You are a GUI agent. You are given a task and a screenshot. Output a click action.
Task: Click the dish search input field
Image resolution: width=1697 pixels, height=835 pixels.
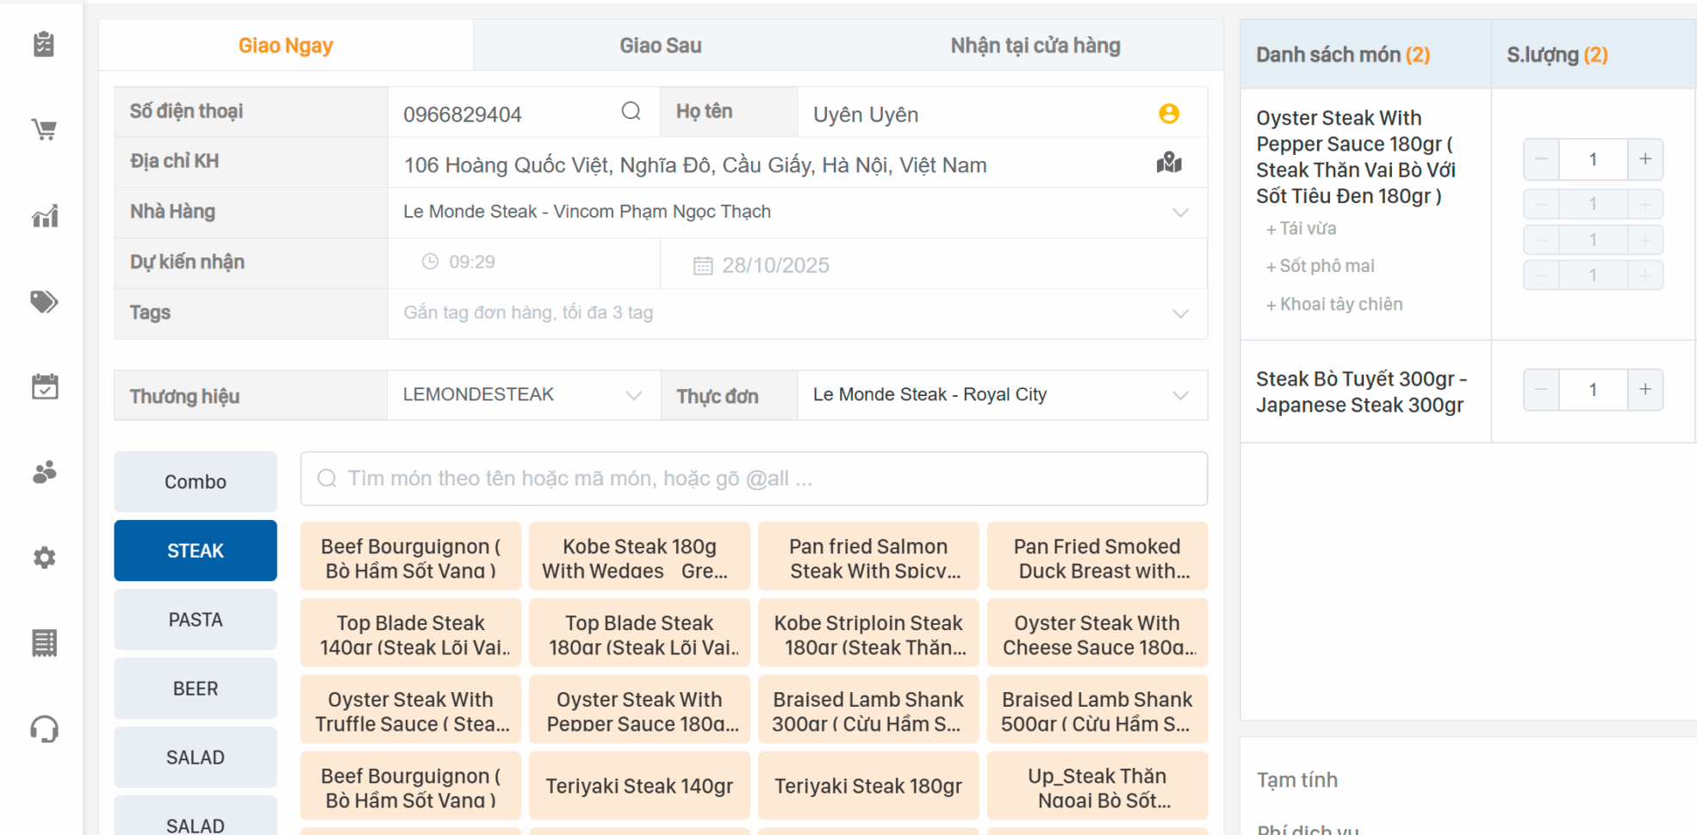[754, 479]
